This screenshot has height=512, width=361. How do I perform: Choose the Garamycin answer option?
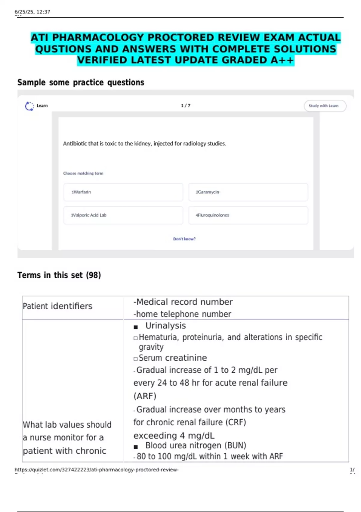tap(248, 192)
